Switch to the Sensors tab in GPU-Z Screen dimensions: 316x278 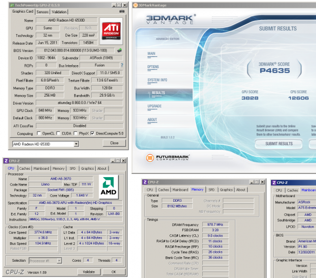click(x=43, y=11)
